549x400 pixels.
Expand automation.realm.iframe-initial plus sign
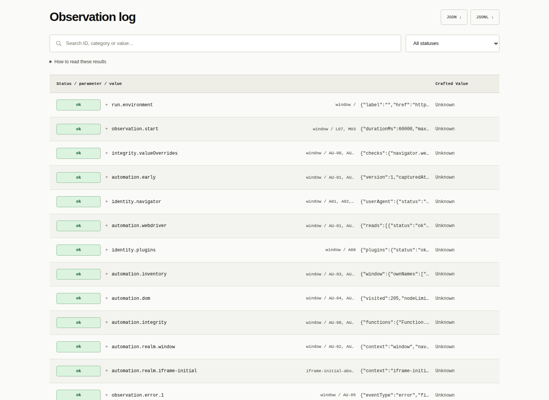click(107, 371)
